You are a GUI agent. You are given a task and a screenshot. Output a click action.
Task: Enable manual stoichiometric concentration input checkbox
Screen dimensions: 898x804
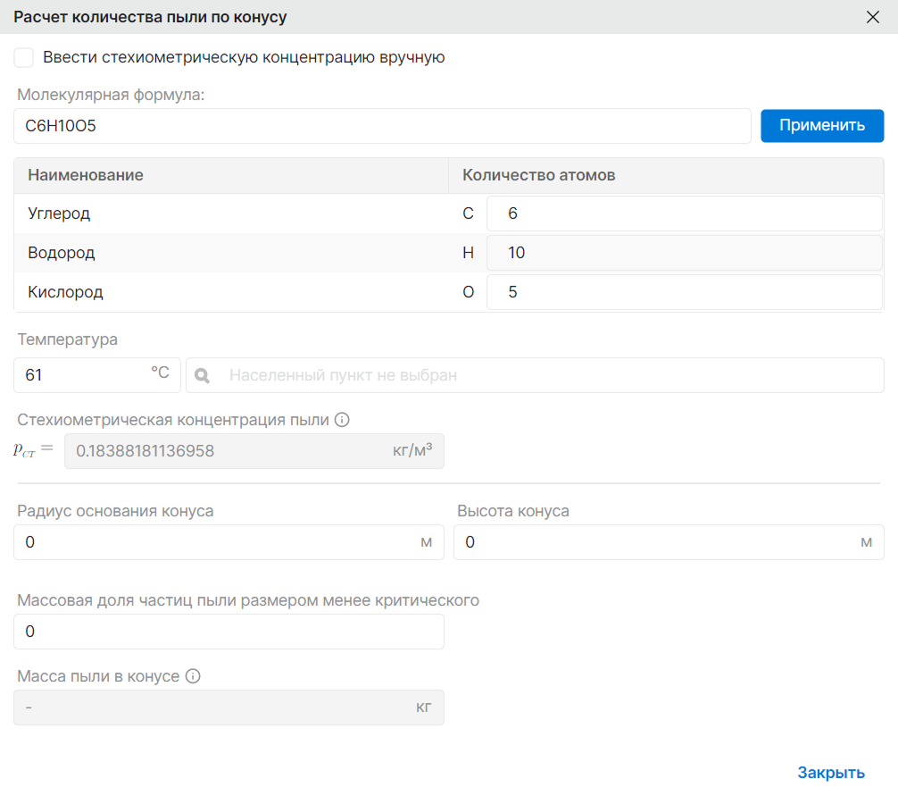click(23, 57)
